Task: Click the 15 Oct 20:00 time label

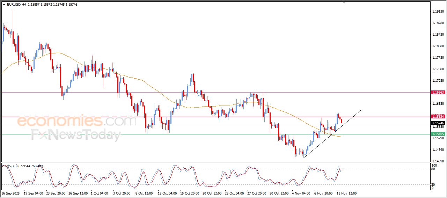Action: coord(190,193)
